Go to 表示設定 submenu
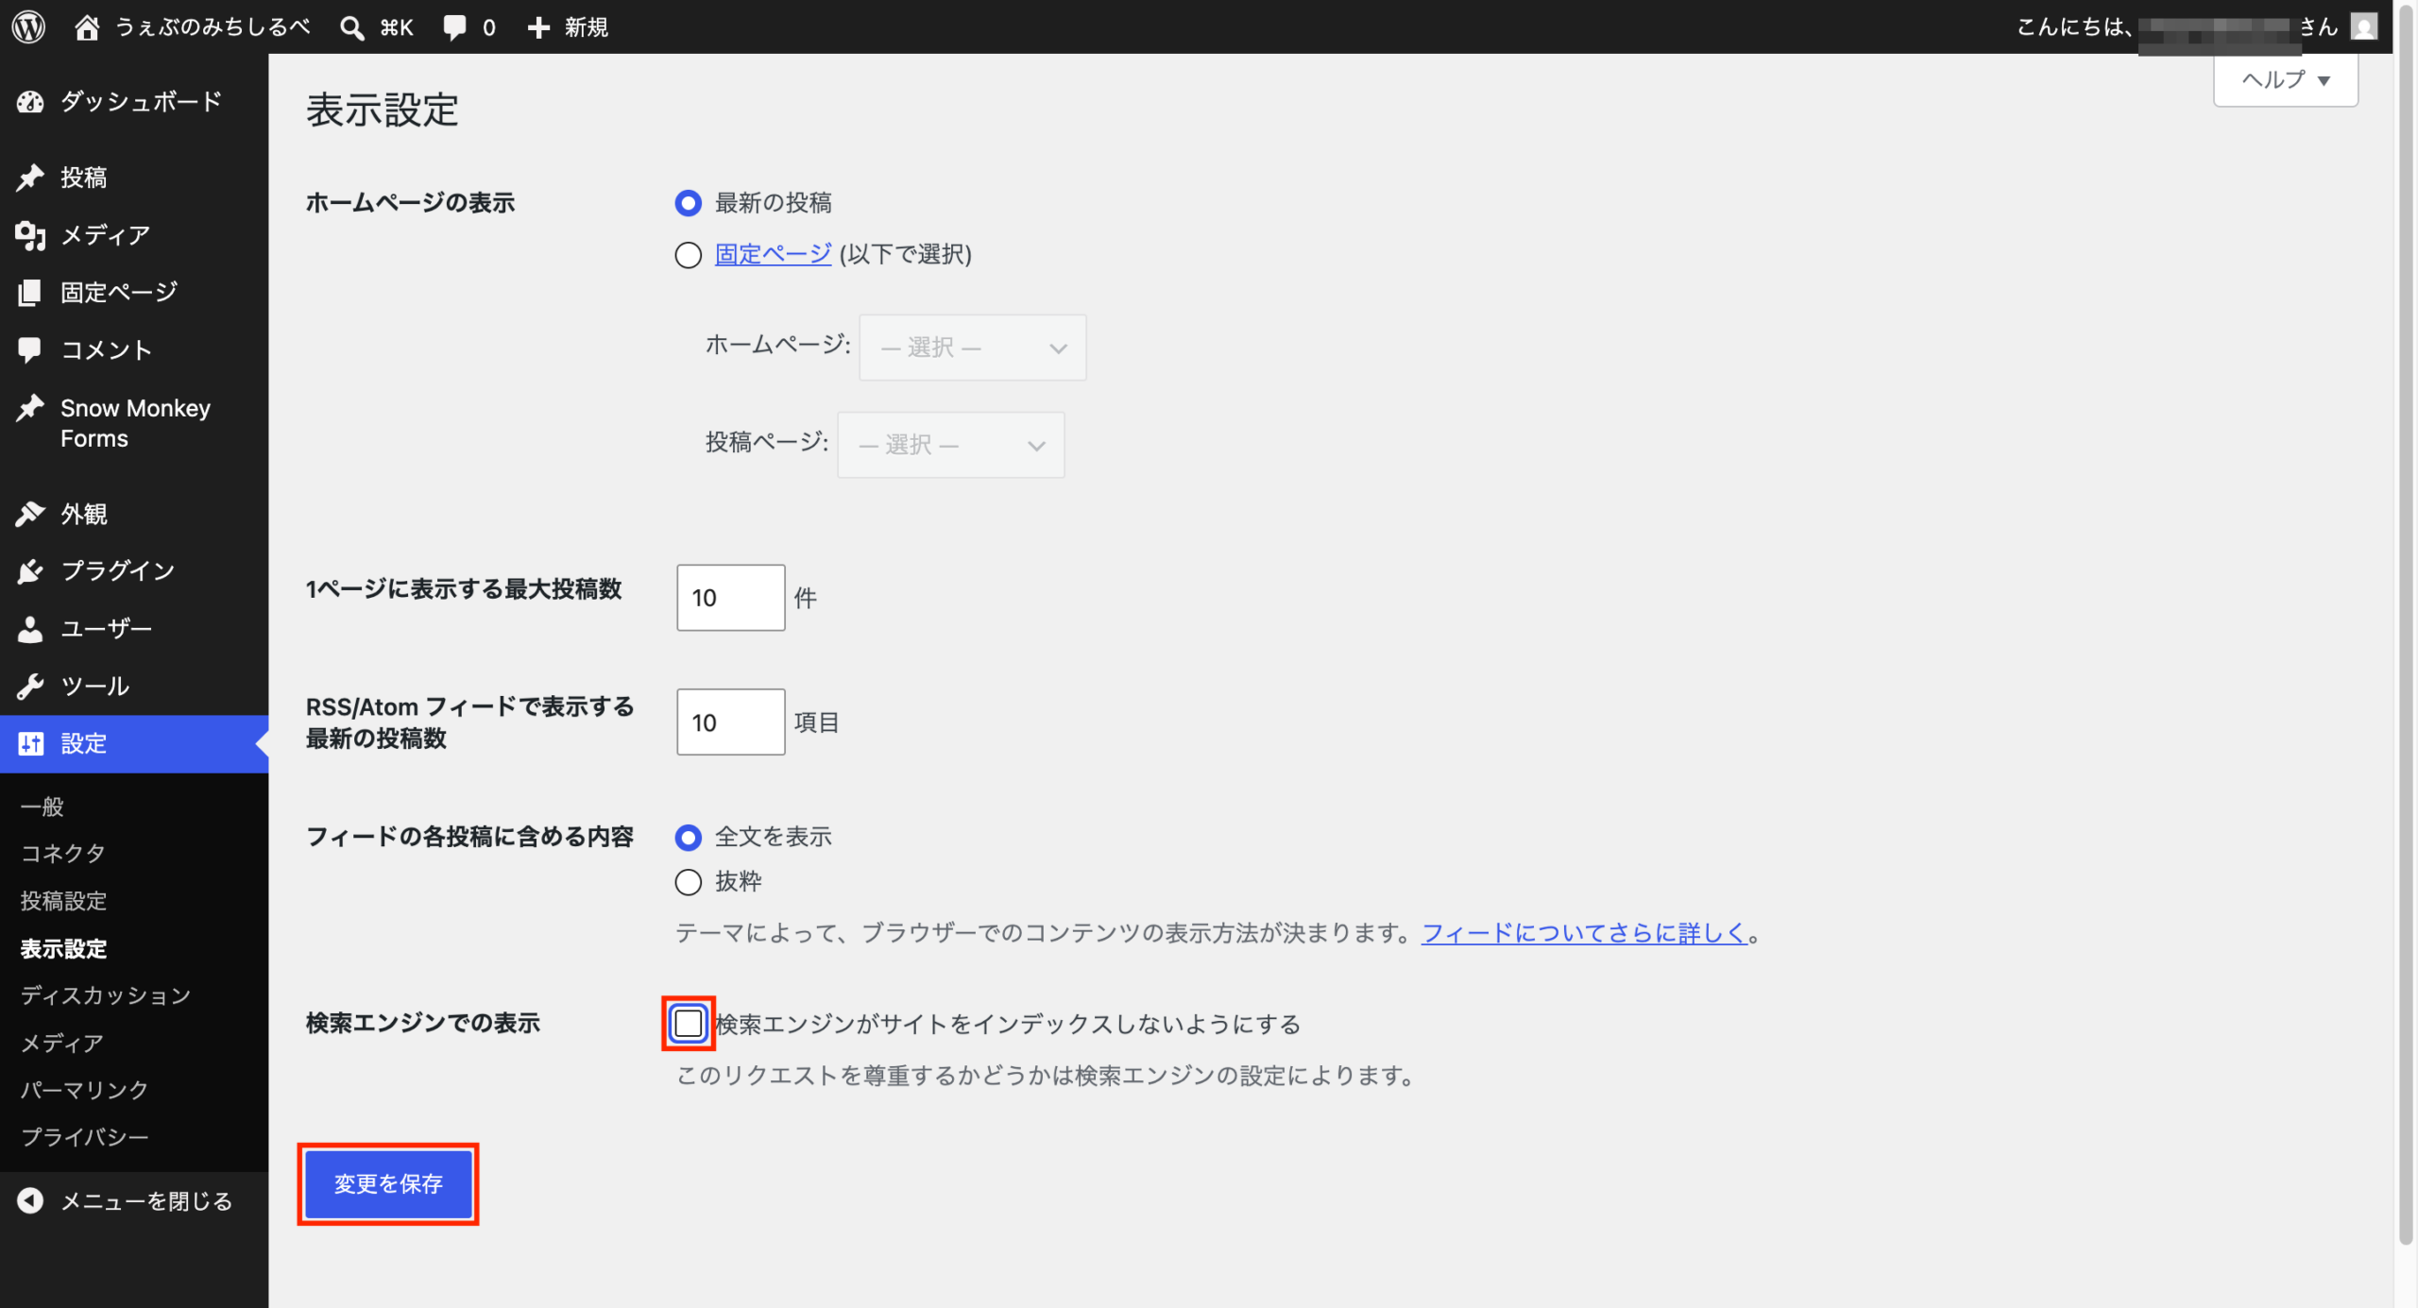 63,948
